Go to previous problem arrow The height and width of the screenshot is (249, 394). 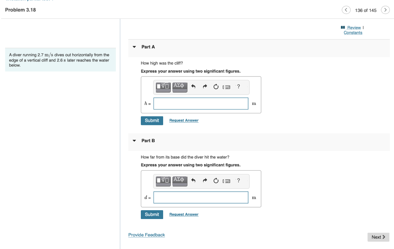click(x=346, y=10)
